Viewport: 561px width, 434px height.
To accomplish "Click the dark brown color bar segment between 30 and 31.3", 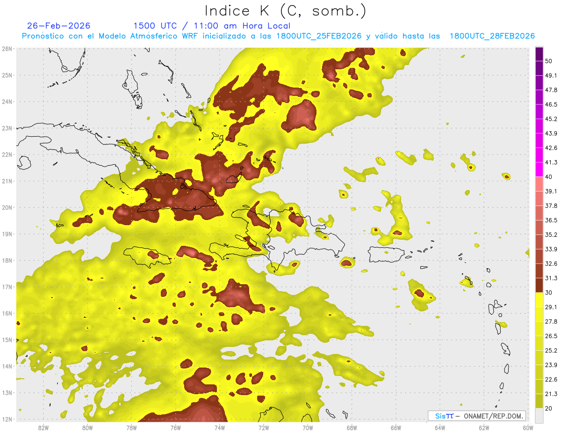I will coord(539,285).
